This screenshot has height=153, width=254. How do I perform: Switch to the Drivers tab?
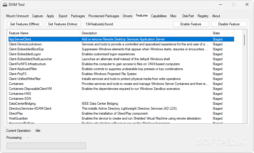click(127, 16)
